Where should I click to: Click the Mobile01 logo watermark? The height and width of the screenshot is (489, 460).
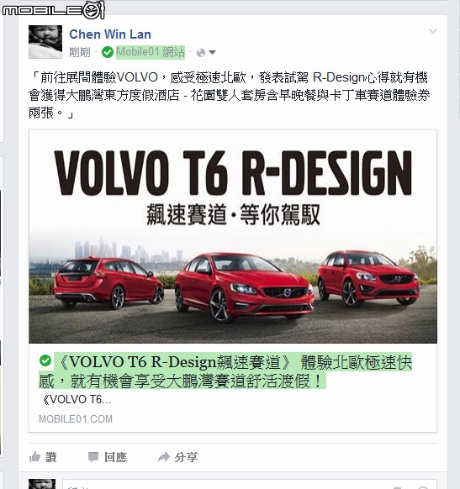coord(53,10)
